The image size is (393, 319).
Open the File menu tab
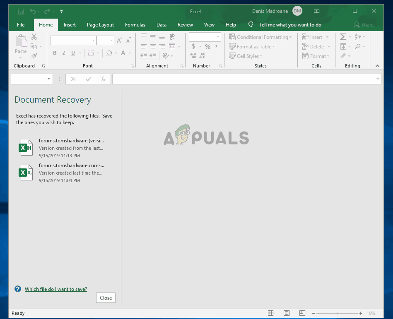coord(21,25)
